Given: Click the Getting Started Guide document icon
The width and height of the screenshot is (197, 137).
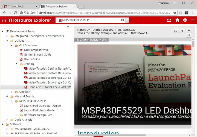Looking at the screenshot, I should click(x=21, y=55).
